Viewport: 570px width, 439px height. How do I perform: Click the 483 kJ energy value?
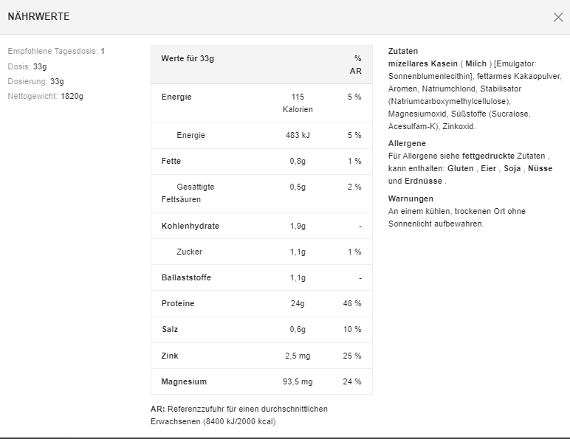pos(298,135)
